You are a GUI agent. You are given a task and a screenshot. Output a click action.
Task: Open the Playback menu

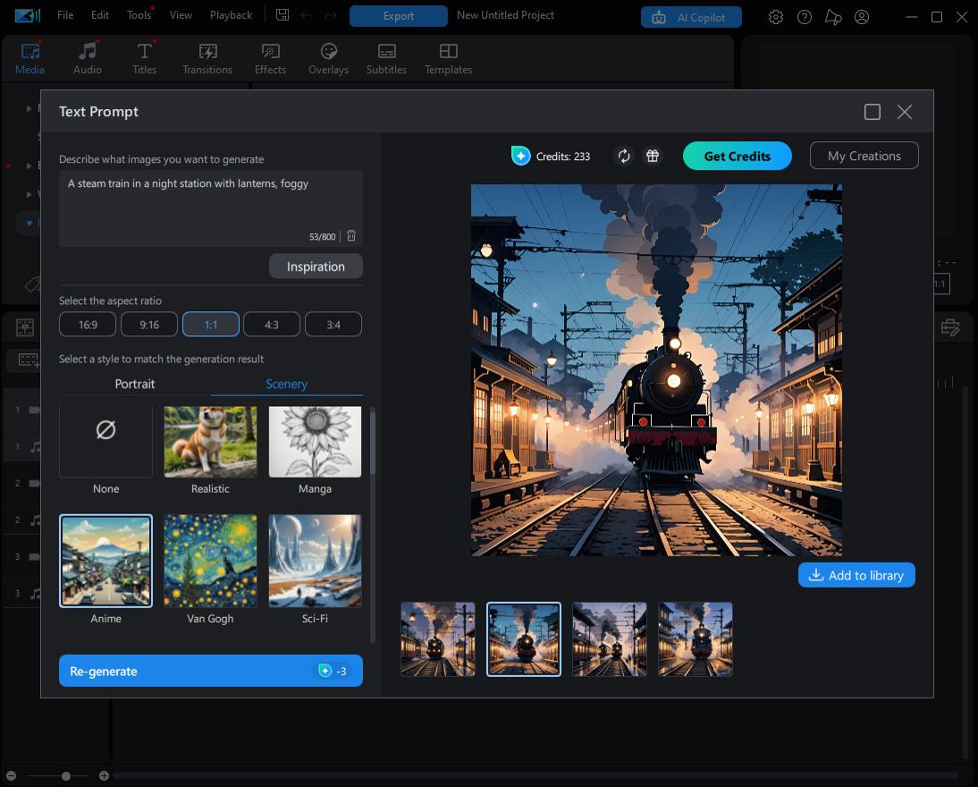(x=231, y=15)
